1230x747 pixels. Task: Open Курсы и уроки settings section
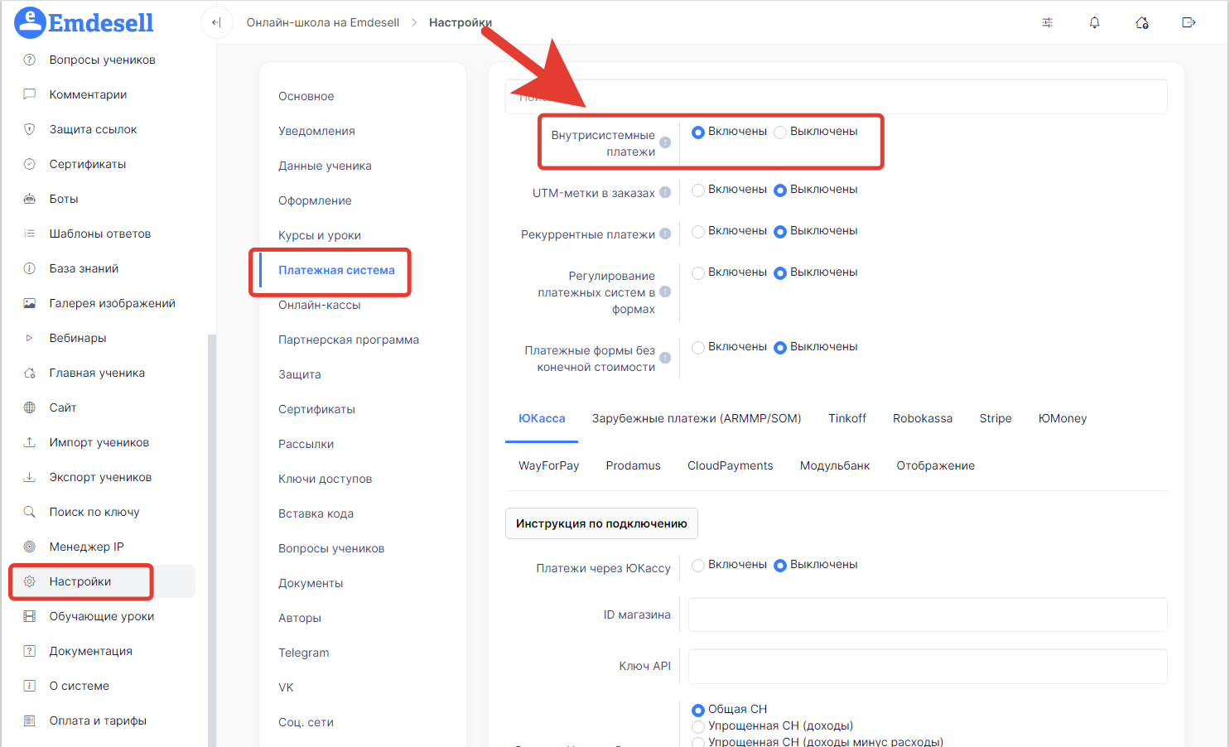click(x=320, y=235)
